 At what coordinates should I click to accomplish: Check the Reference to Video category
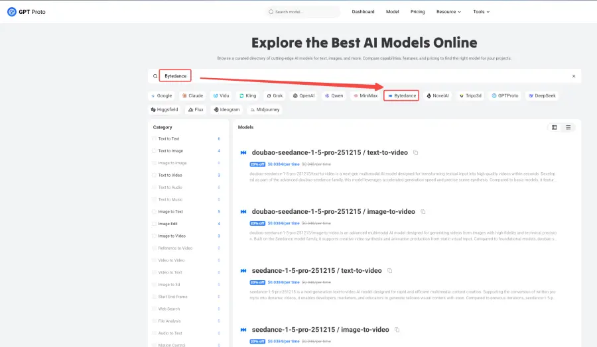154,248
